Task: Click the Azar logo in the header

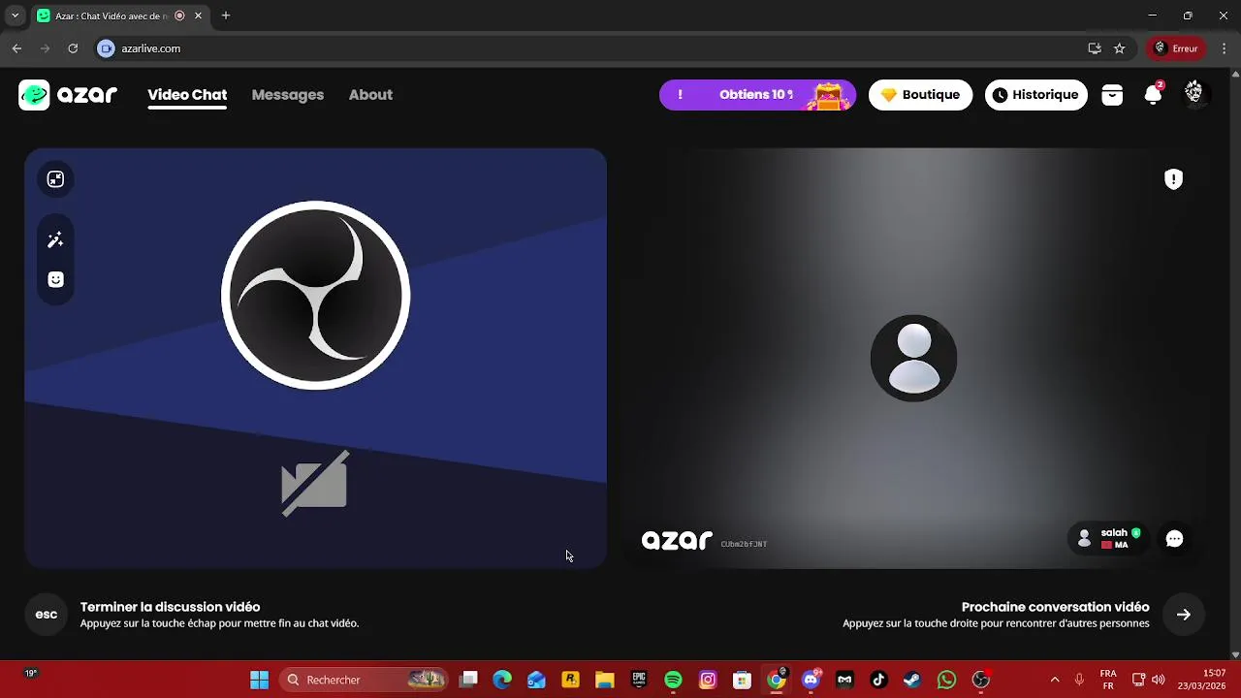Action: 68,95
